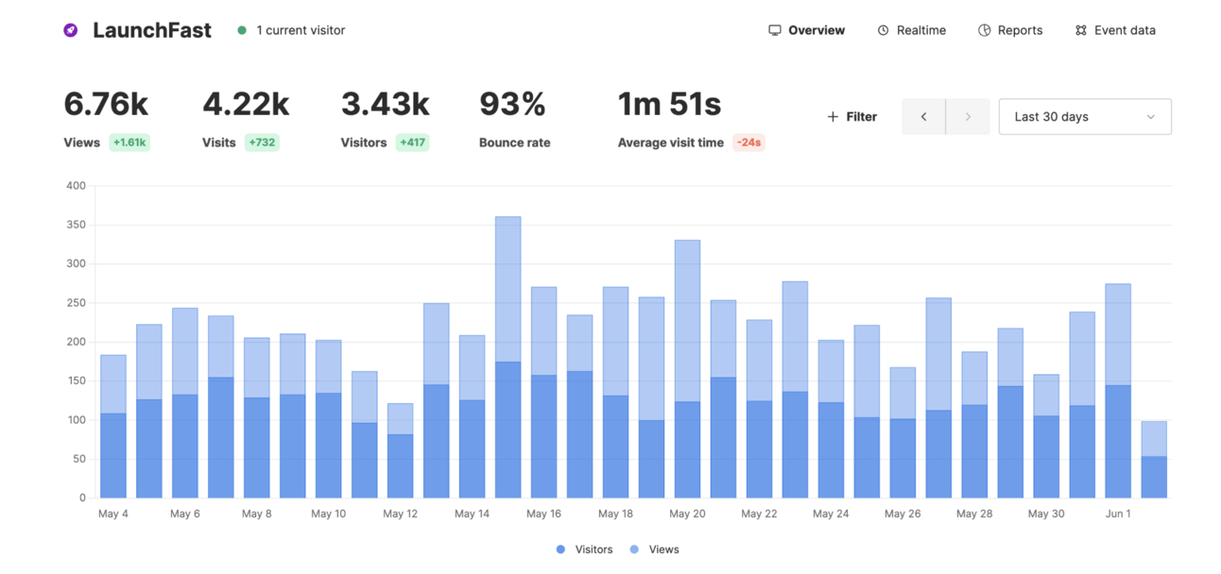The height and width of the screenshot is (574, 1221).
Task: Open the Reports tab
Action: 1010,30
